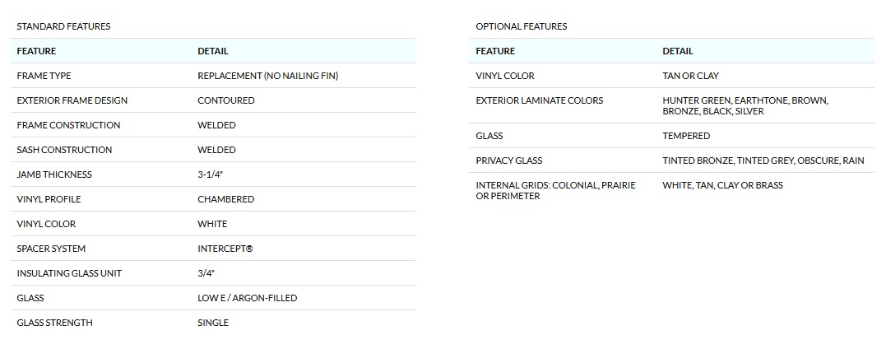
Task: Click the EXTERIOR LAMINATE COLORS label
Action: point(539,100)
